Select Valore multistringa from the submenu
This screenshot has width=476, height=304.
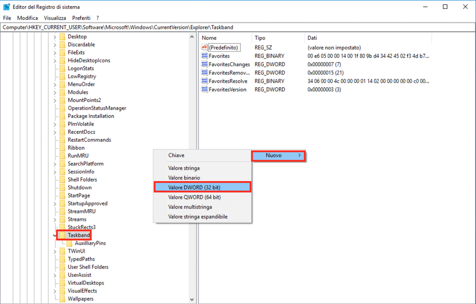[203, 207]
